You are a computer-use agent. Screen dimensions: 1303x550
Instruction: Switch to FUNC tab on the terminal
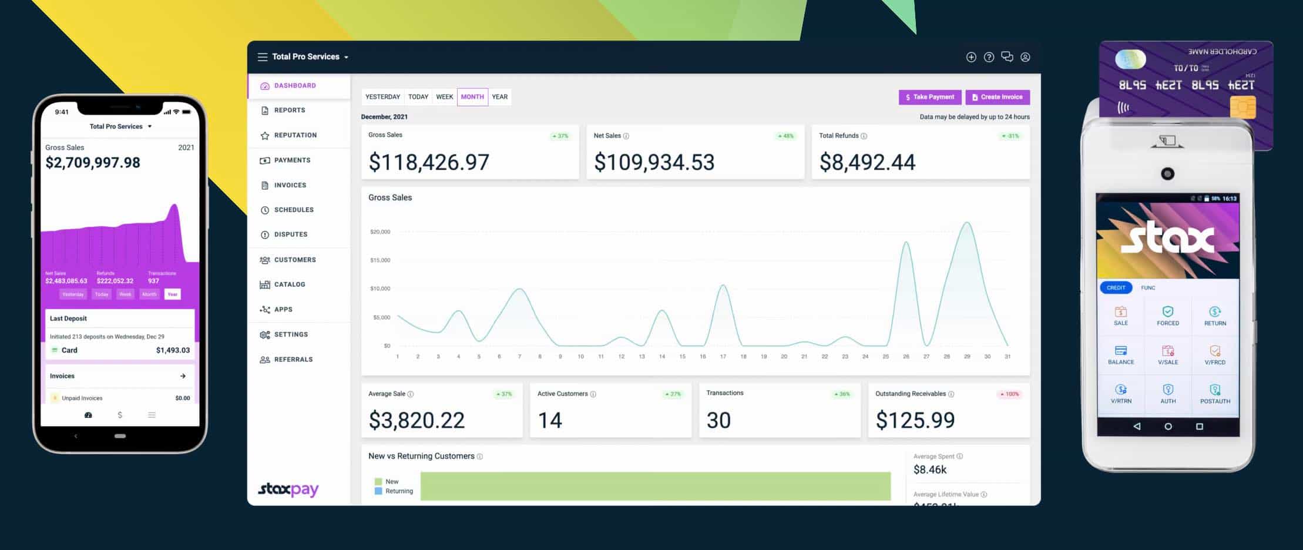[1148, 288]
